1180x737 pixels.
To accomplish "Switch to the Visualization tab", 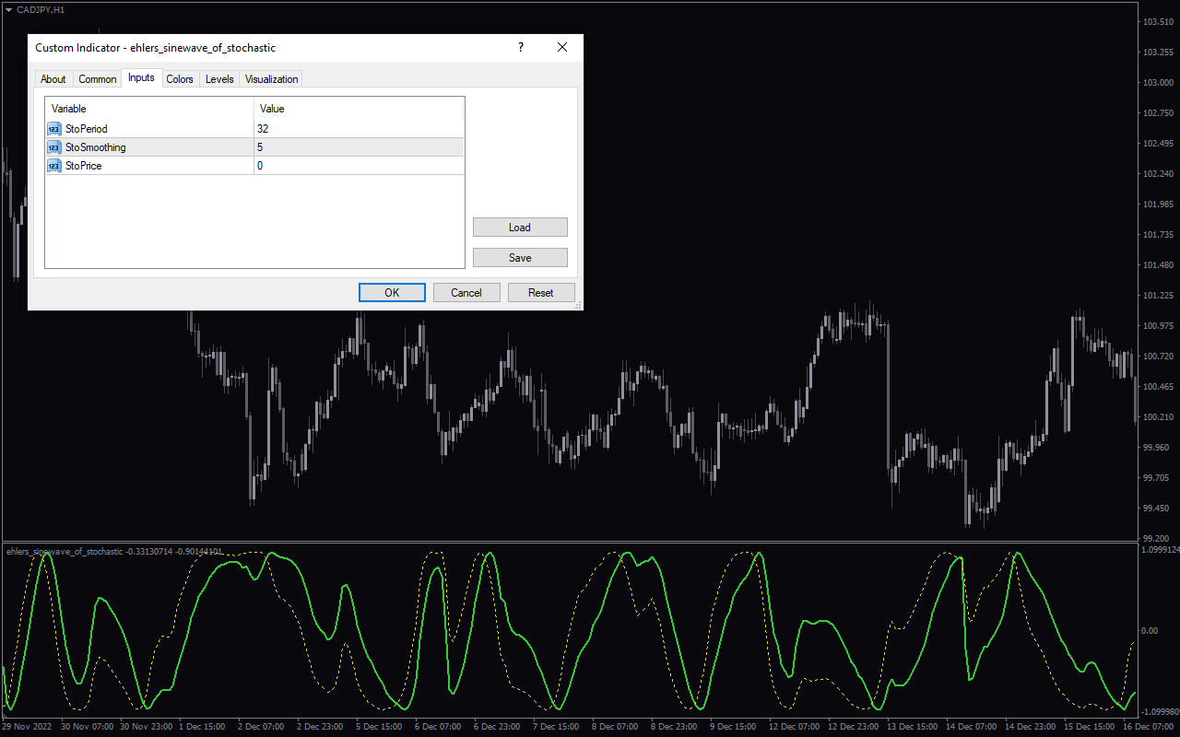I will 271,79.
